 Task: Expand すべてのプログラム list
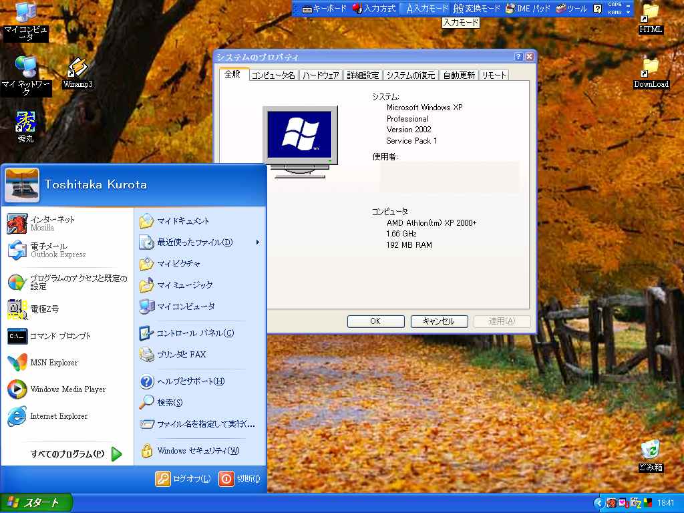(x=75, y=454)
